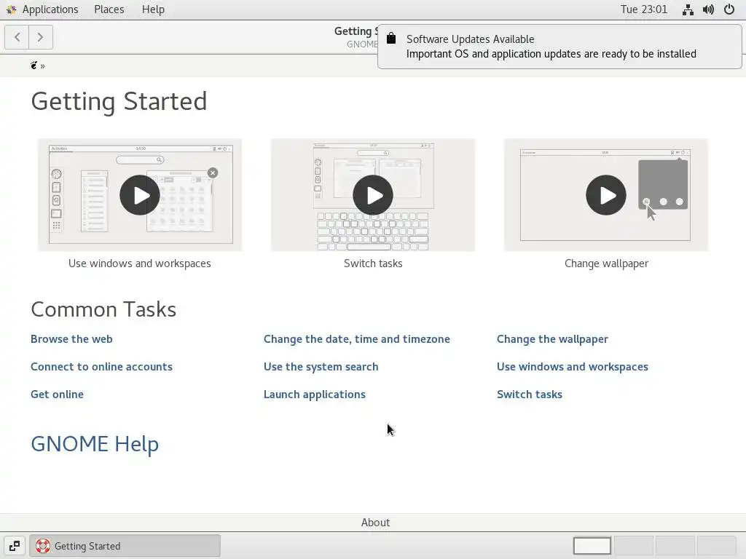The width and height of the screenshot is (746, 559).
Task: Open the Places menu
Action: pyautogui.click(x=109, y=9)
